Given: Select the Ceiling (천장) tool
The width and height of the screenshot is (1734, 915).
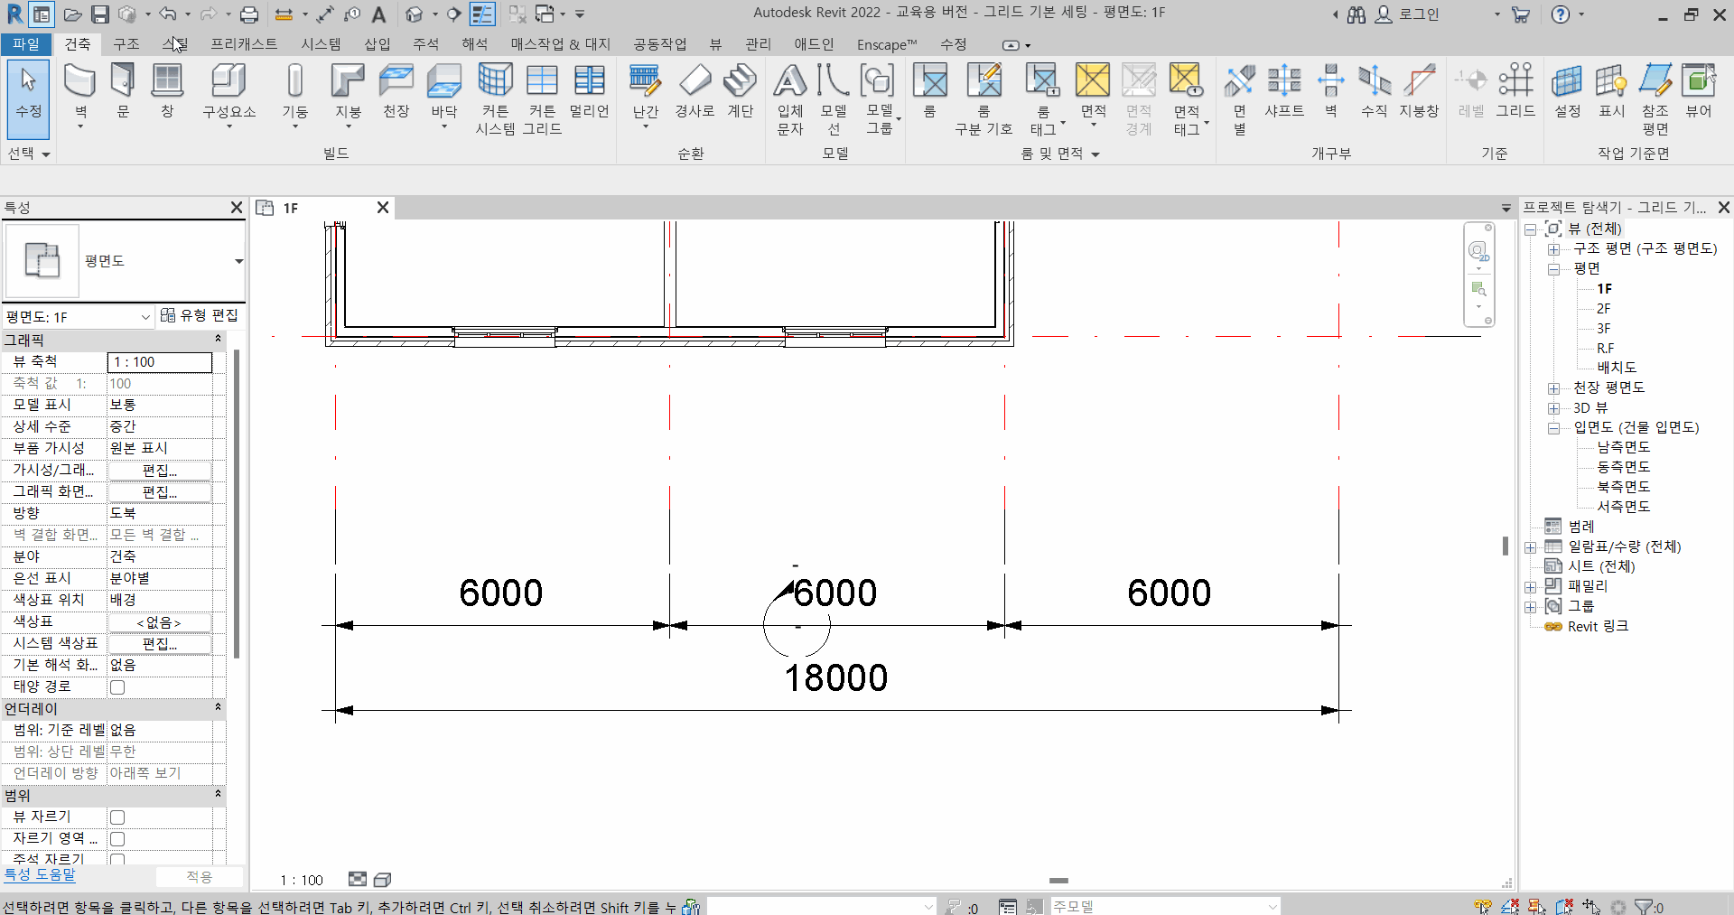Looking at the screenshot, I should pyautogui.click(x=396, y=91).
